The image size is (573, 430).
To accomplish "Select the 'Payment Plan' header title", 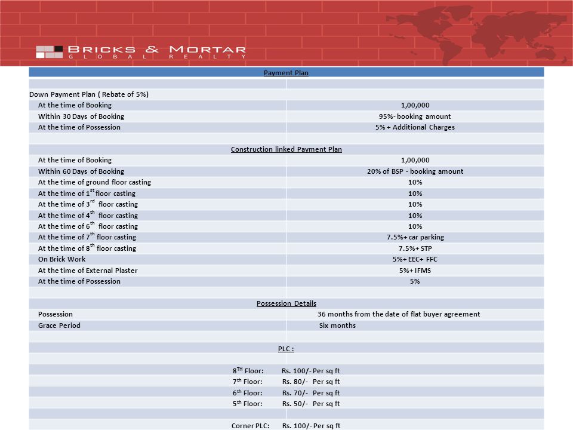I will (x=286, y=73).
